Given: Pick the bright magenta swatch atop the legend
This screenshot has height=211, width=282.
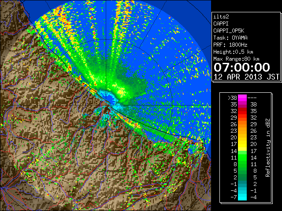Looking at the screenshot, I should click(x=242, y=98).
